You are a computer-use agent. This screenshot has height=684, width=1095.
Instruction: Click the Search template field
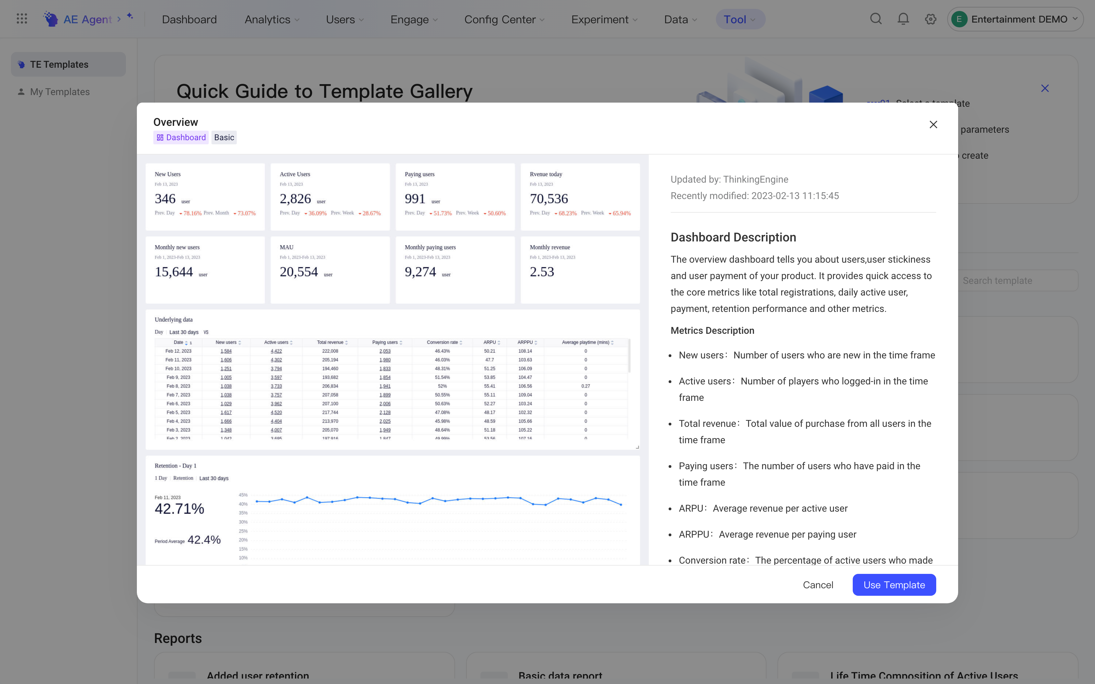pos(1017,280)
